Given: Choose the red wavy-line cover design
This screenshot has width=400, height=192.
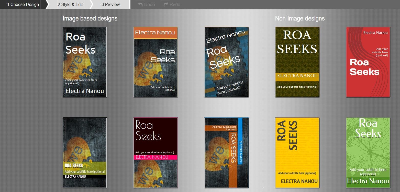Looking at the screenshot, I should [368, 62].
